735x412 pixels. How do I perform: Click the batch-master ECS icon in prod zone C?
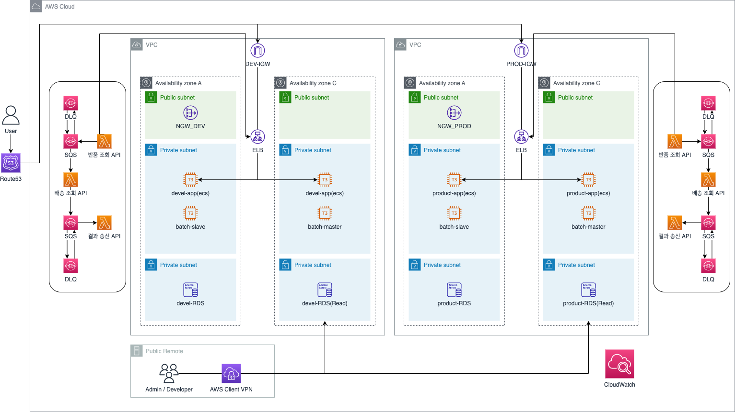588,213
